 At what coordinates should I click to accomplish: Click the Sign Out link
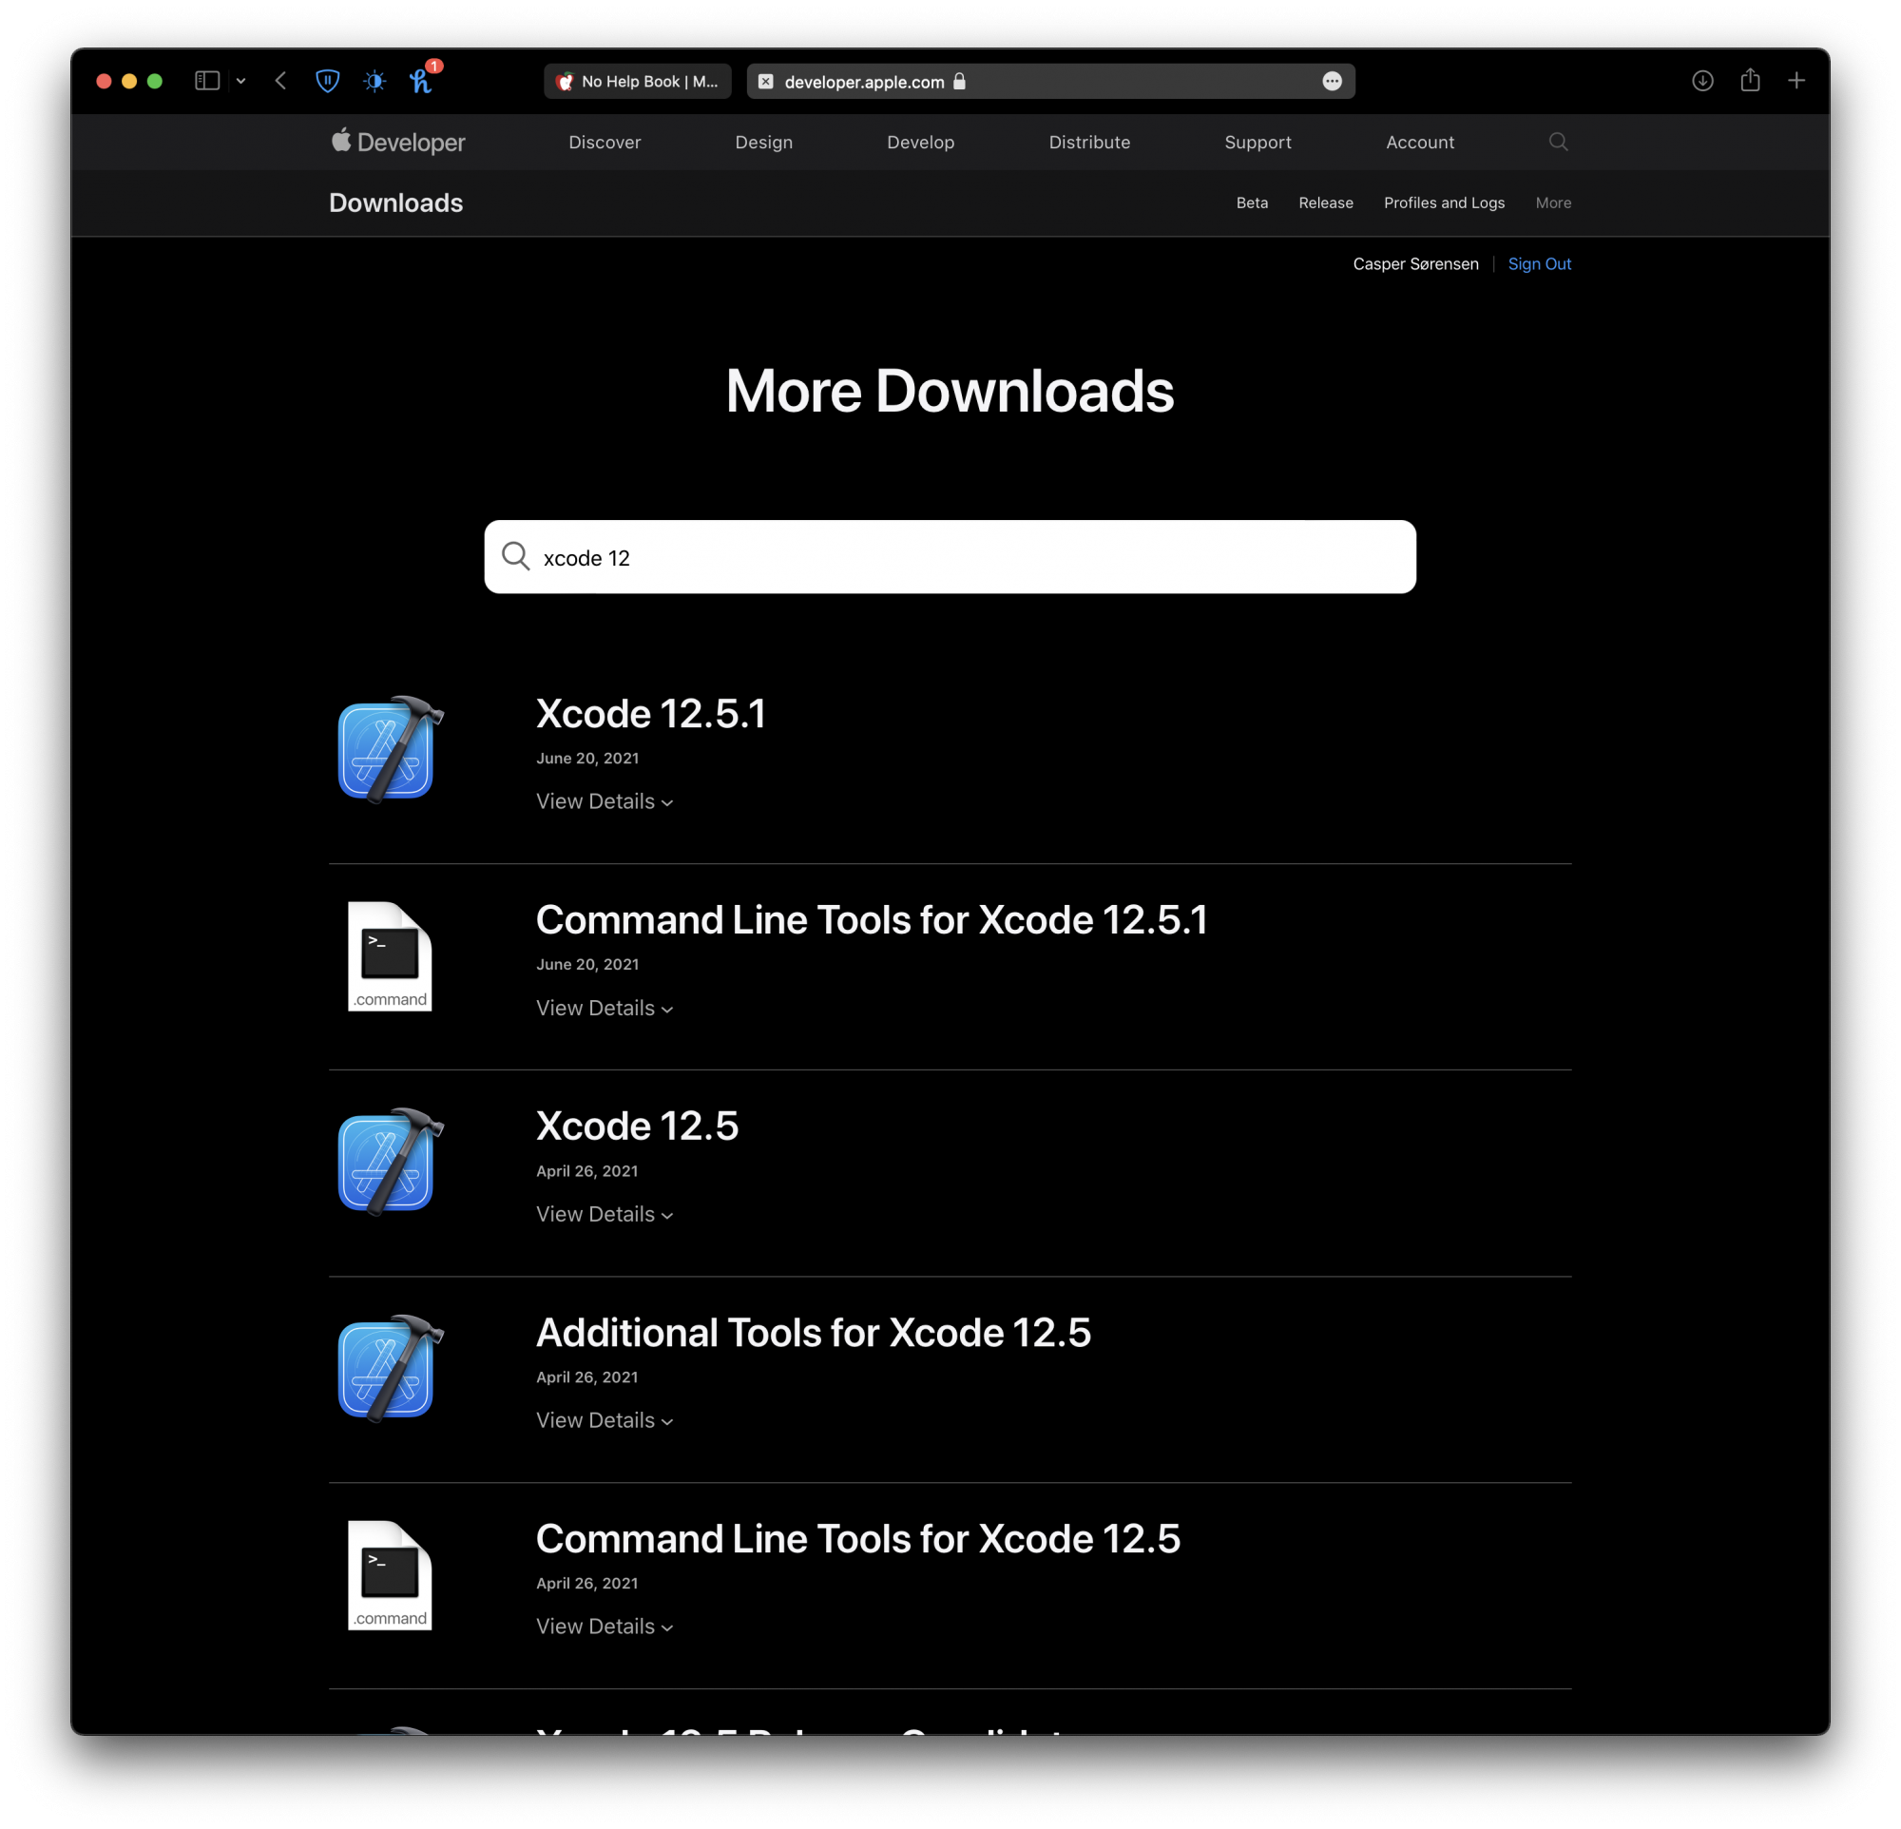(1538, 263)
